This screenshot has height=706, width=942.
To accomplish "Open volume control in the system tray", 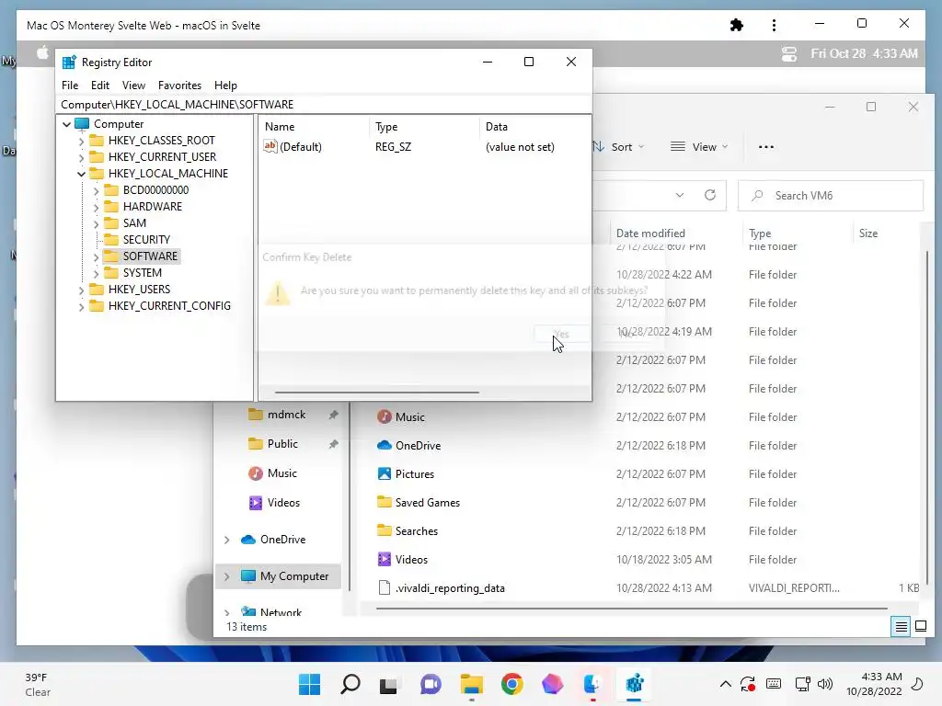I will click(x=825, y=684).
